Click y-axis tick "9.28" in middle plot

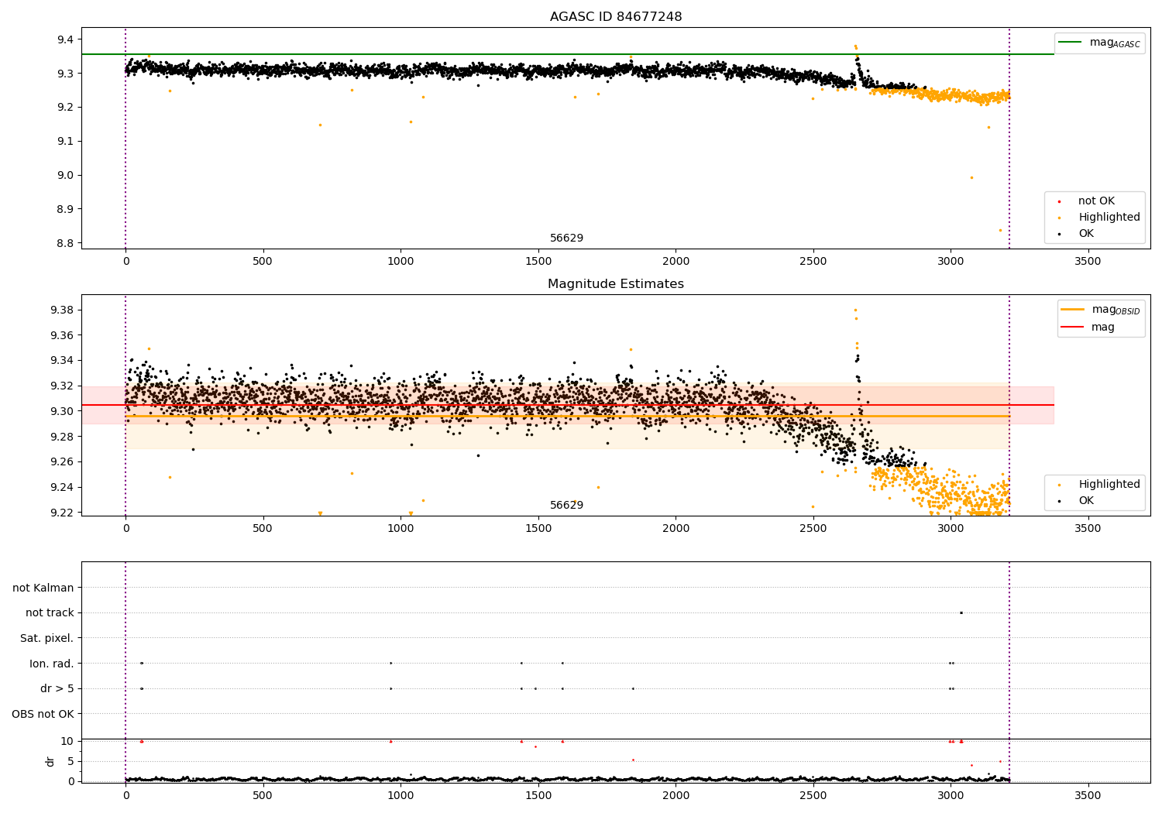pyautogui.click(x=62, y=437)
